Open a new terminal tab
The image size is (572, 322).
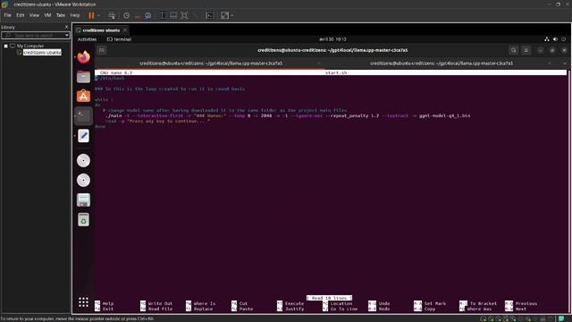pyautogui.click(x=102, y=50)
